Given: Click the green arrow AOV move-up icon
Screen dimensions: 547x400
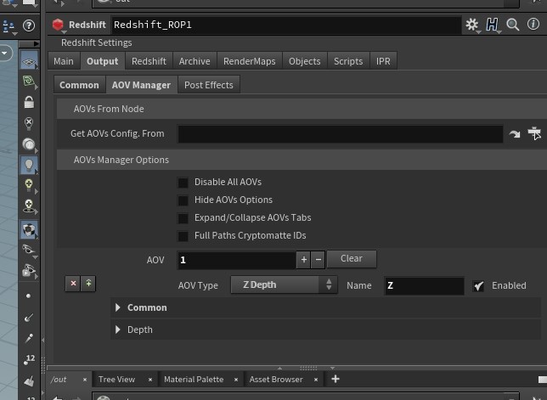Looking at the screenshot, I should [87, 284].
